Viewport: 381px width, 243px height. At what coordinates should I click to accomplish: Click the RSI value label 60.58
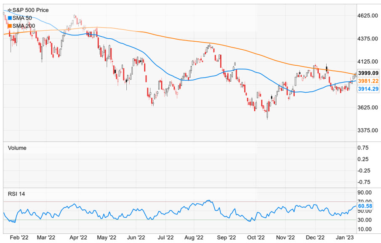click(x=365, y=206)
